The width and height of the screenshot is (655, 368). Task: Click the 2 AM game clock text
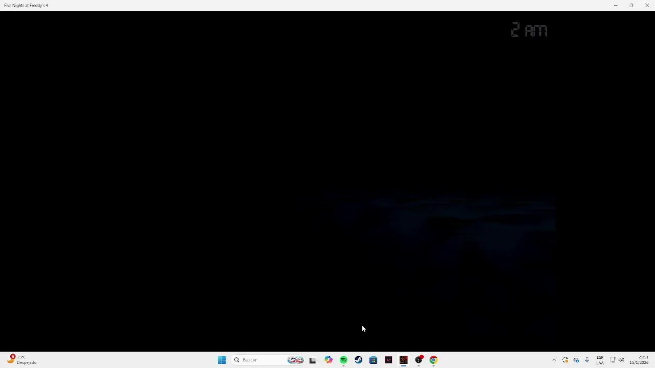[x=529, y=30]
